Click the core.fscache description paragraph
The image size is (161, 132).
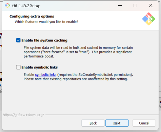78,52
